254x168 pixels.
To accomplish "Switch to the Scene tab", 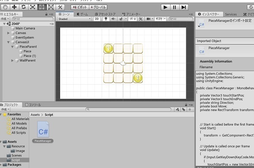I will 64,14.
